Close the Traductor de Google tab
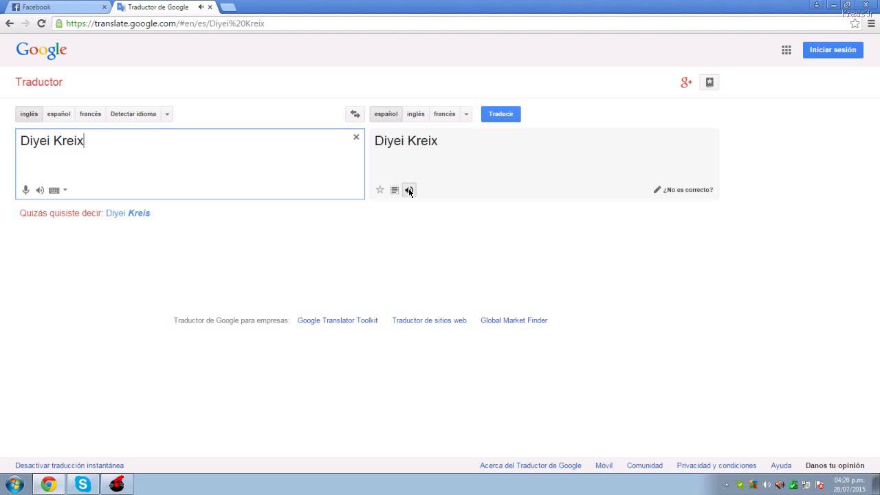The image size is (880, 495). (209, 7)
